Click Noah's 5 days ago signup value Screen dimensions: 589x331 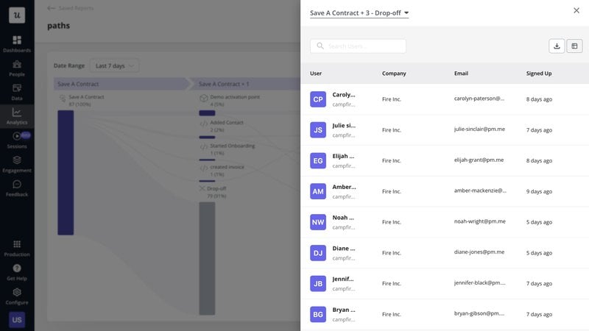[539, 222]
